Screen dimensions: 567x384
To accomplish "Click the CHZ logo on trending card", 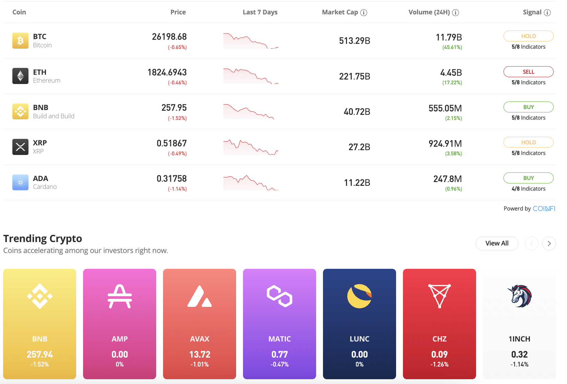I will (439, 296).
